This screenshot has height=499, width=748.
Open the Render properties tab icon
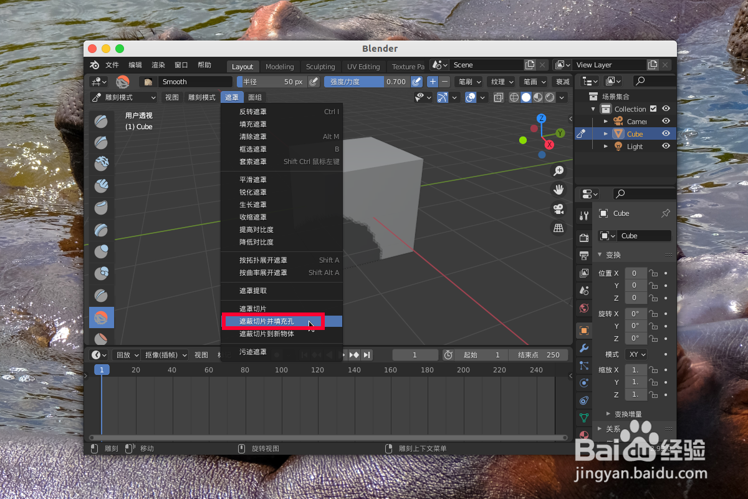(584, 238)
